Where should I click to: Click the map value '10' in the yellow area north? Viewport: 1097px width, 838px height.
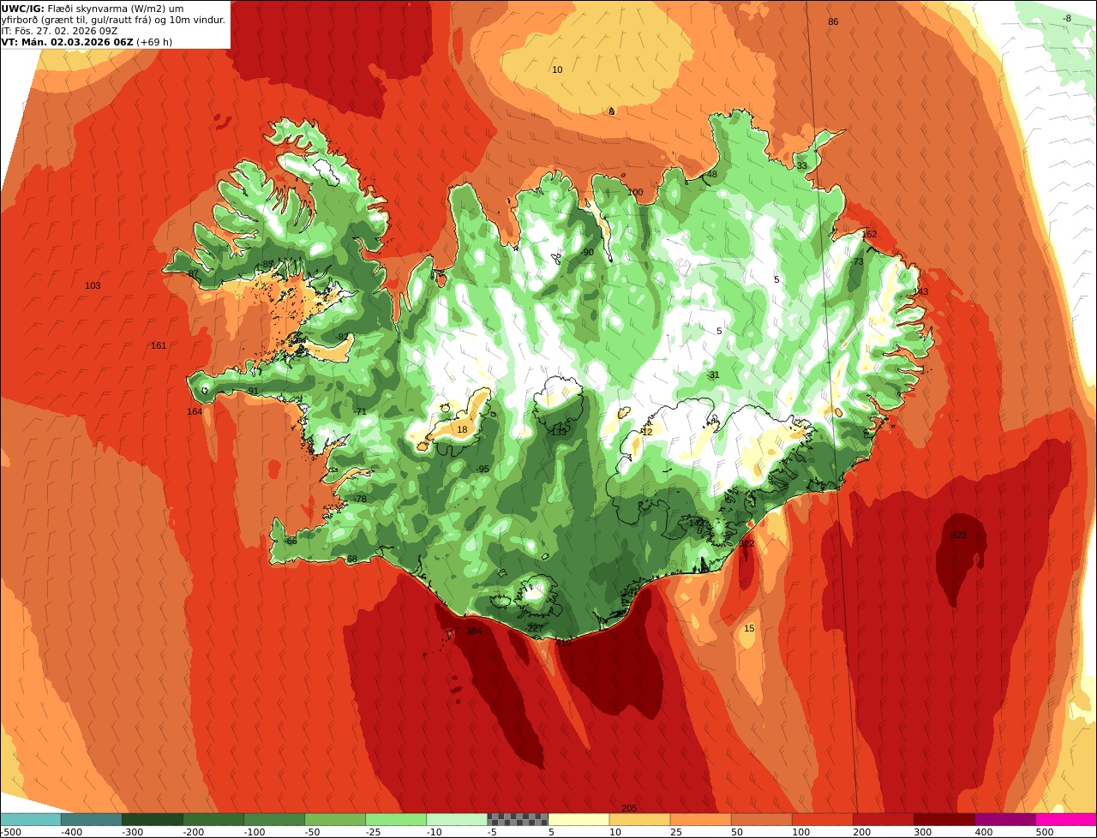[x=557, y=69]
